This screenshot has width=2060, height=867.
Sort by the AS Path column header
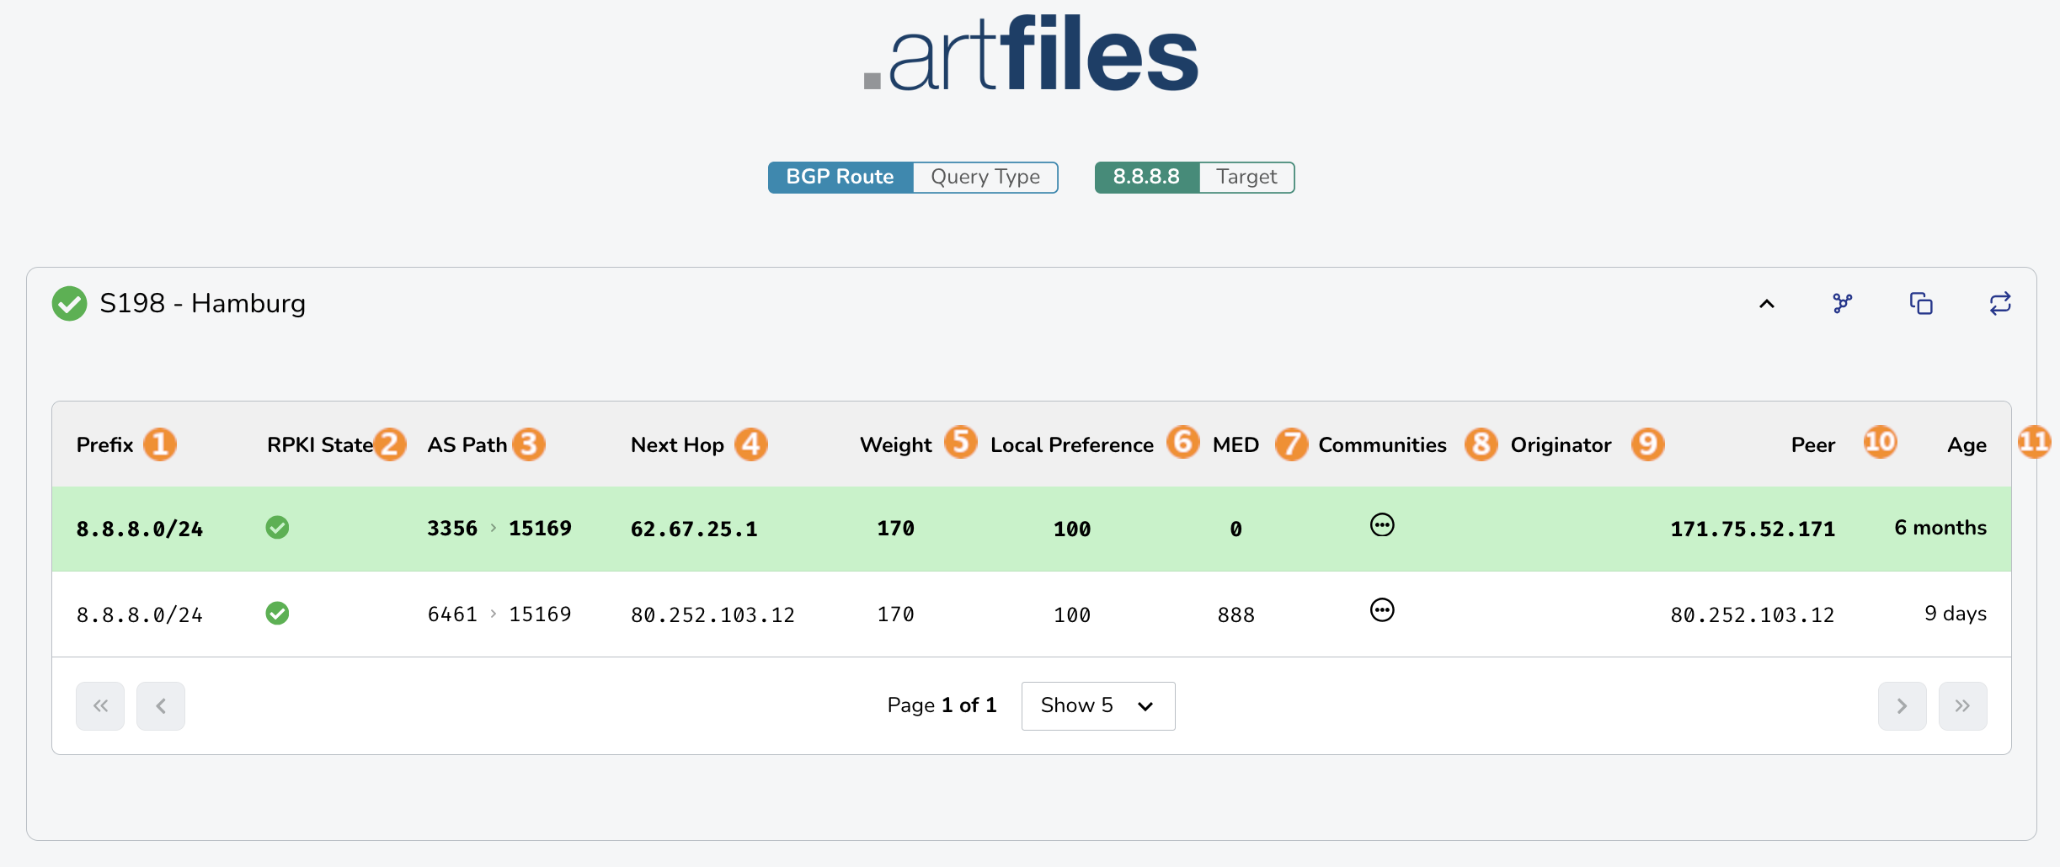467,444
